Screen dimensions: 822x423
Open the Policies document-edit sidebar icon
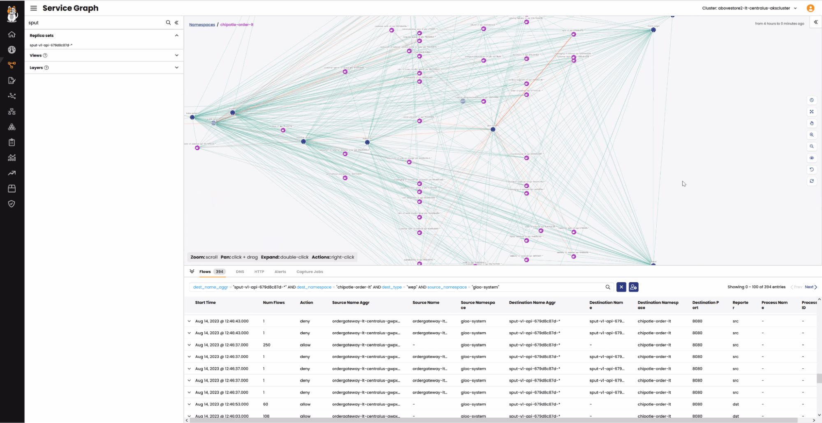point(12,80)
